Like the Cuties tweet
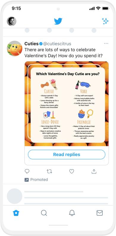This screenshot has width=116, height=236. (x=72, y=171)
